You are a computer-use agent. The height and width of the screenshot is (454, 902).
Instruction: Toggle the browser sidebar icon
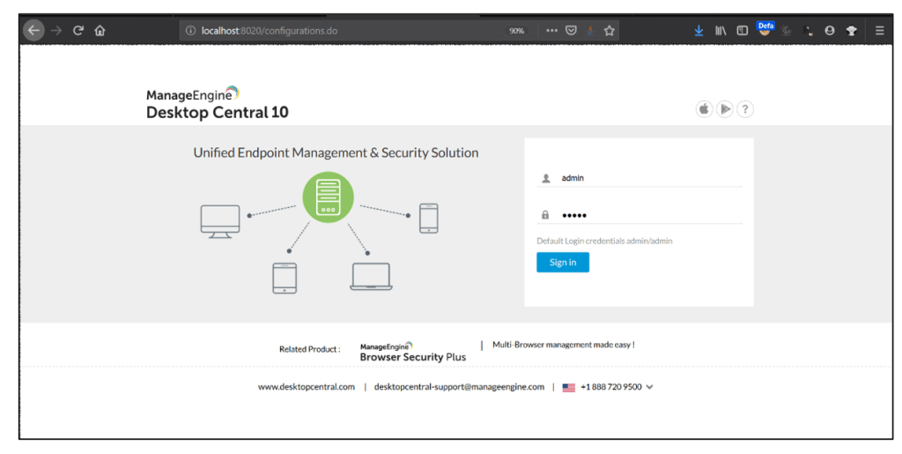tap(742, 31)
